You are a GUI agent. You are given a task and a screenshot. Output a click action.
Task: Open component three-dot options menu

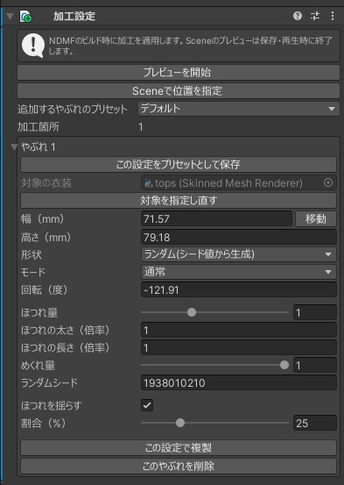point(333,16)
